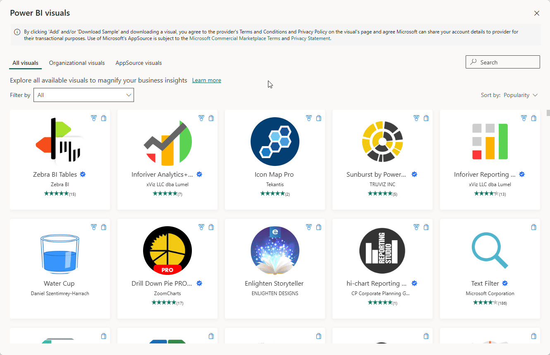Click the Microsoft Commercial Marketplace Terms link

234,38
